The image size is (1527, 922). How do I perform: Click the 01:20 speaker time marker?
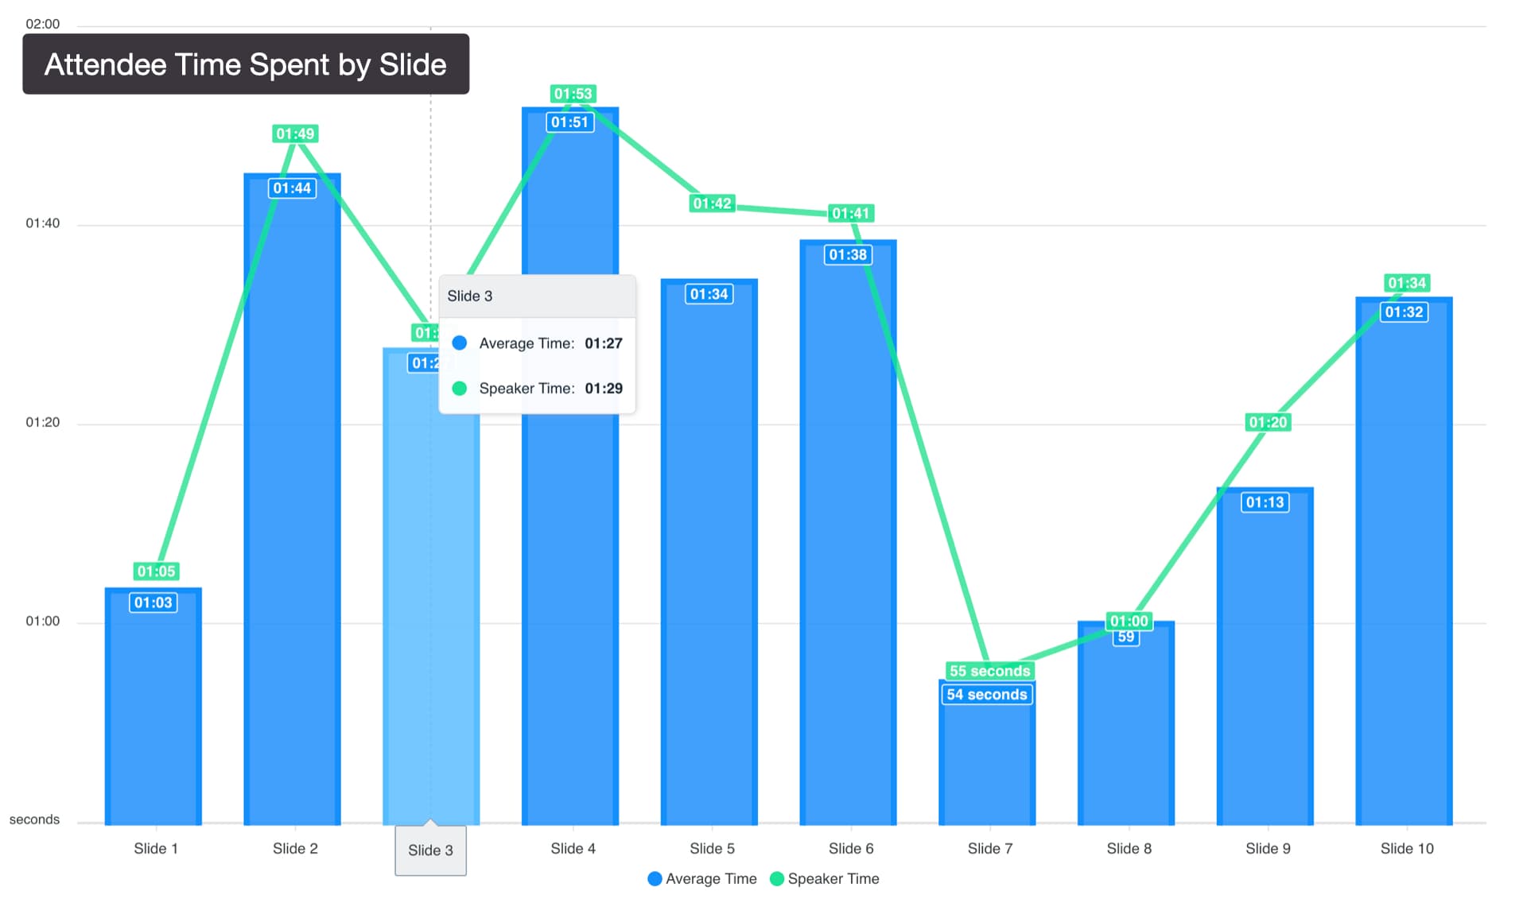click(x=1268, y=422)
